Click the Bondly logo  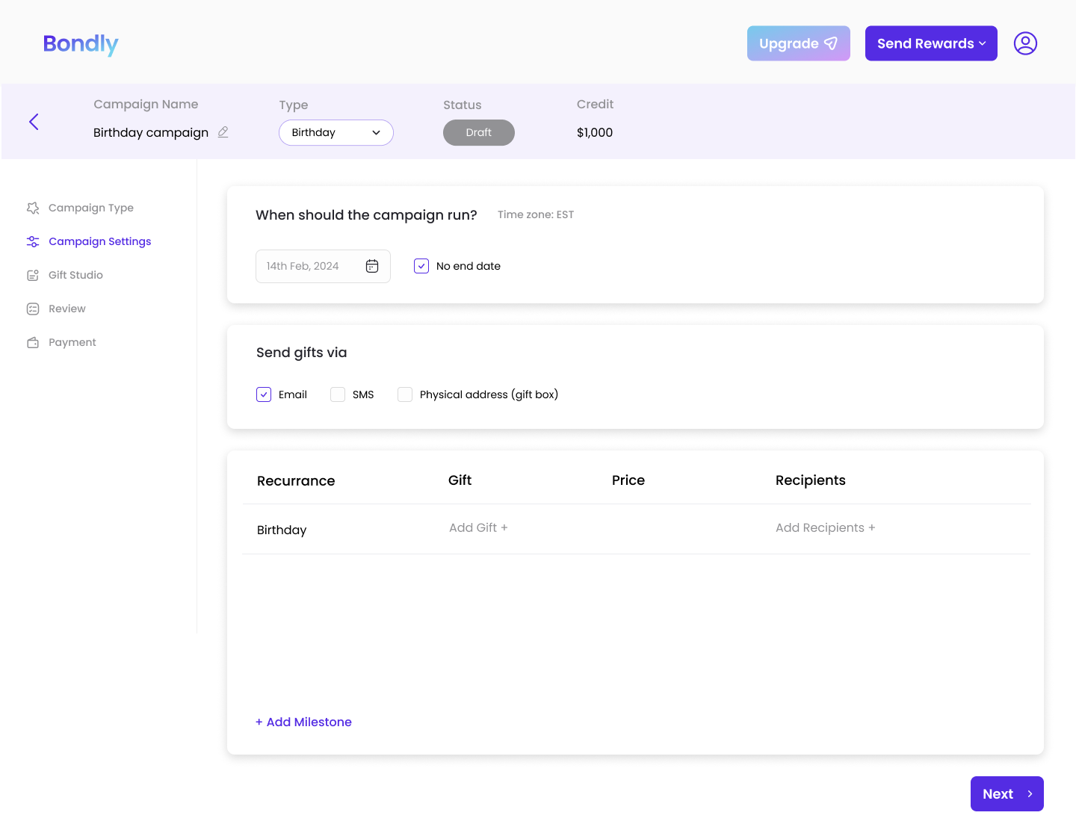point(81,44)
